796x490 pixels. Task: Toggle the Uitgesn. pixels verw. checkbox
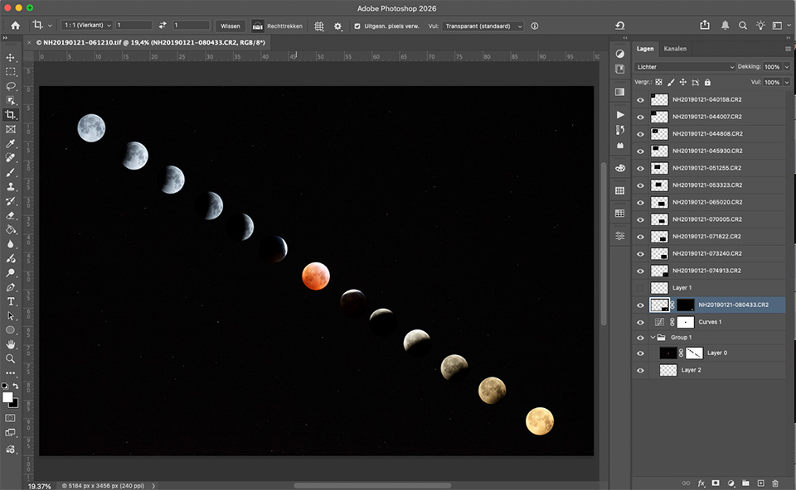click(x=357, y=26)
